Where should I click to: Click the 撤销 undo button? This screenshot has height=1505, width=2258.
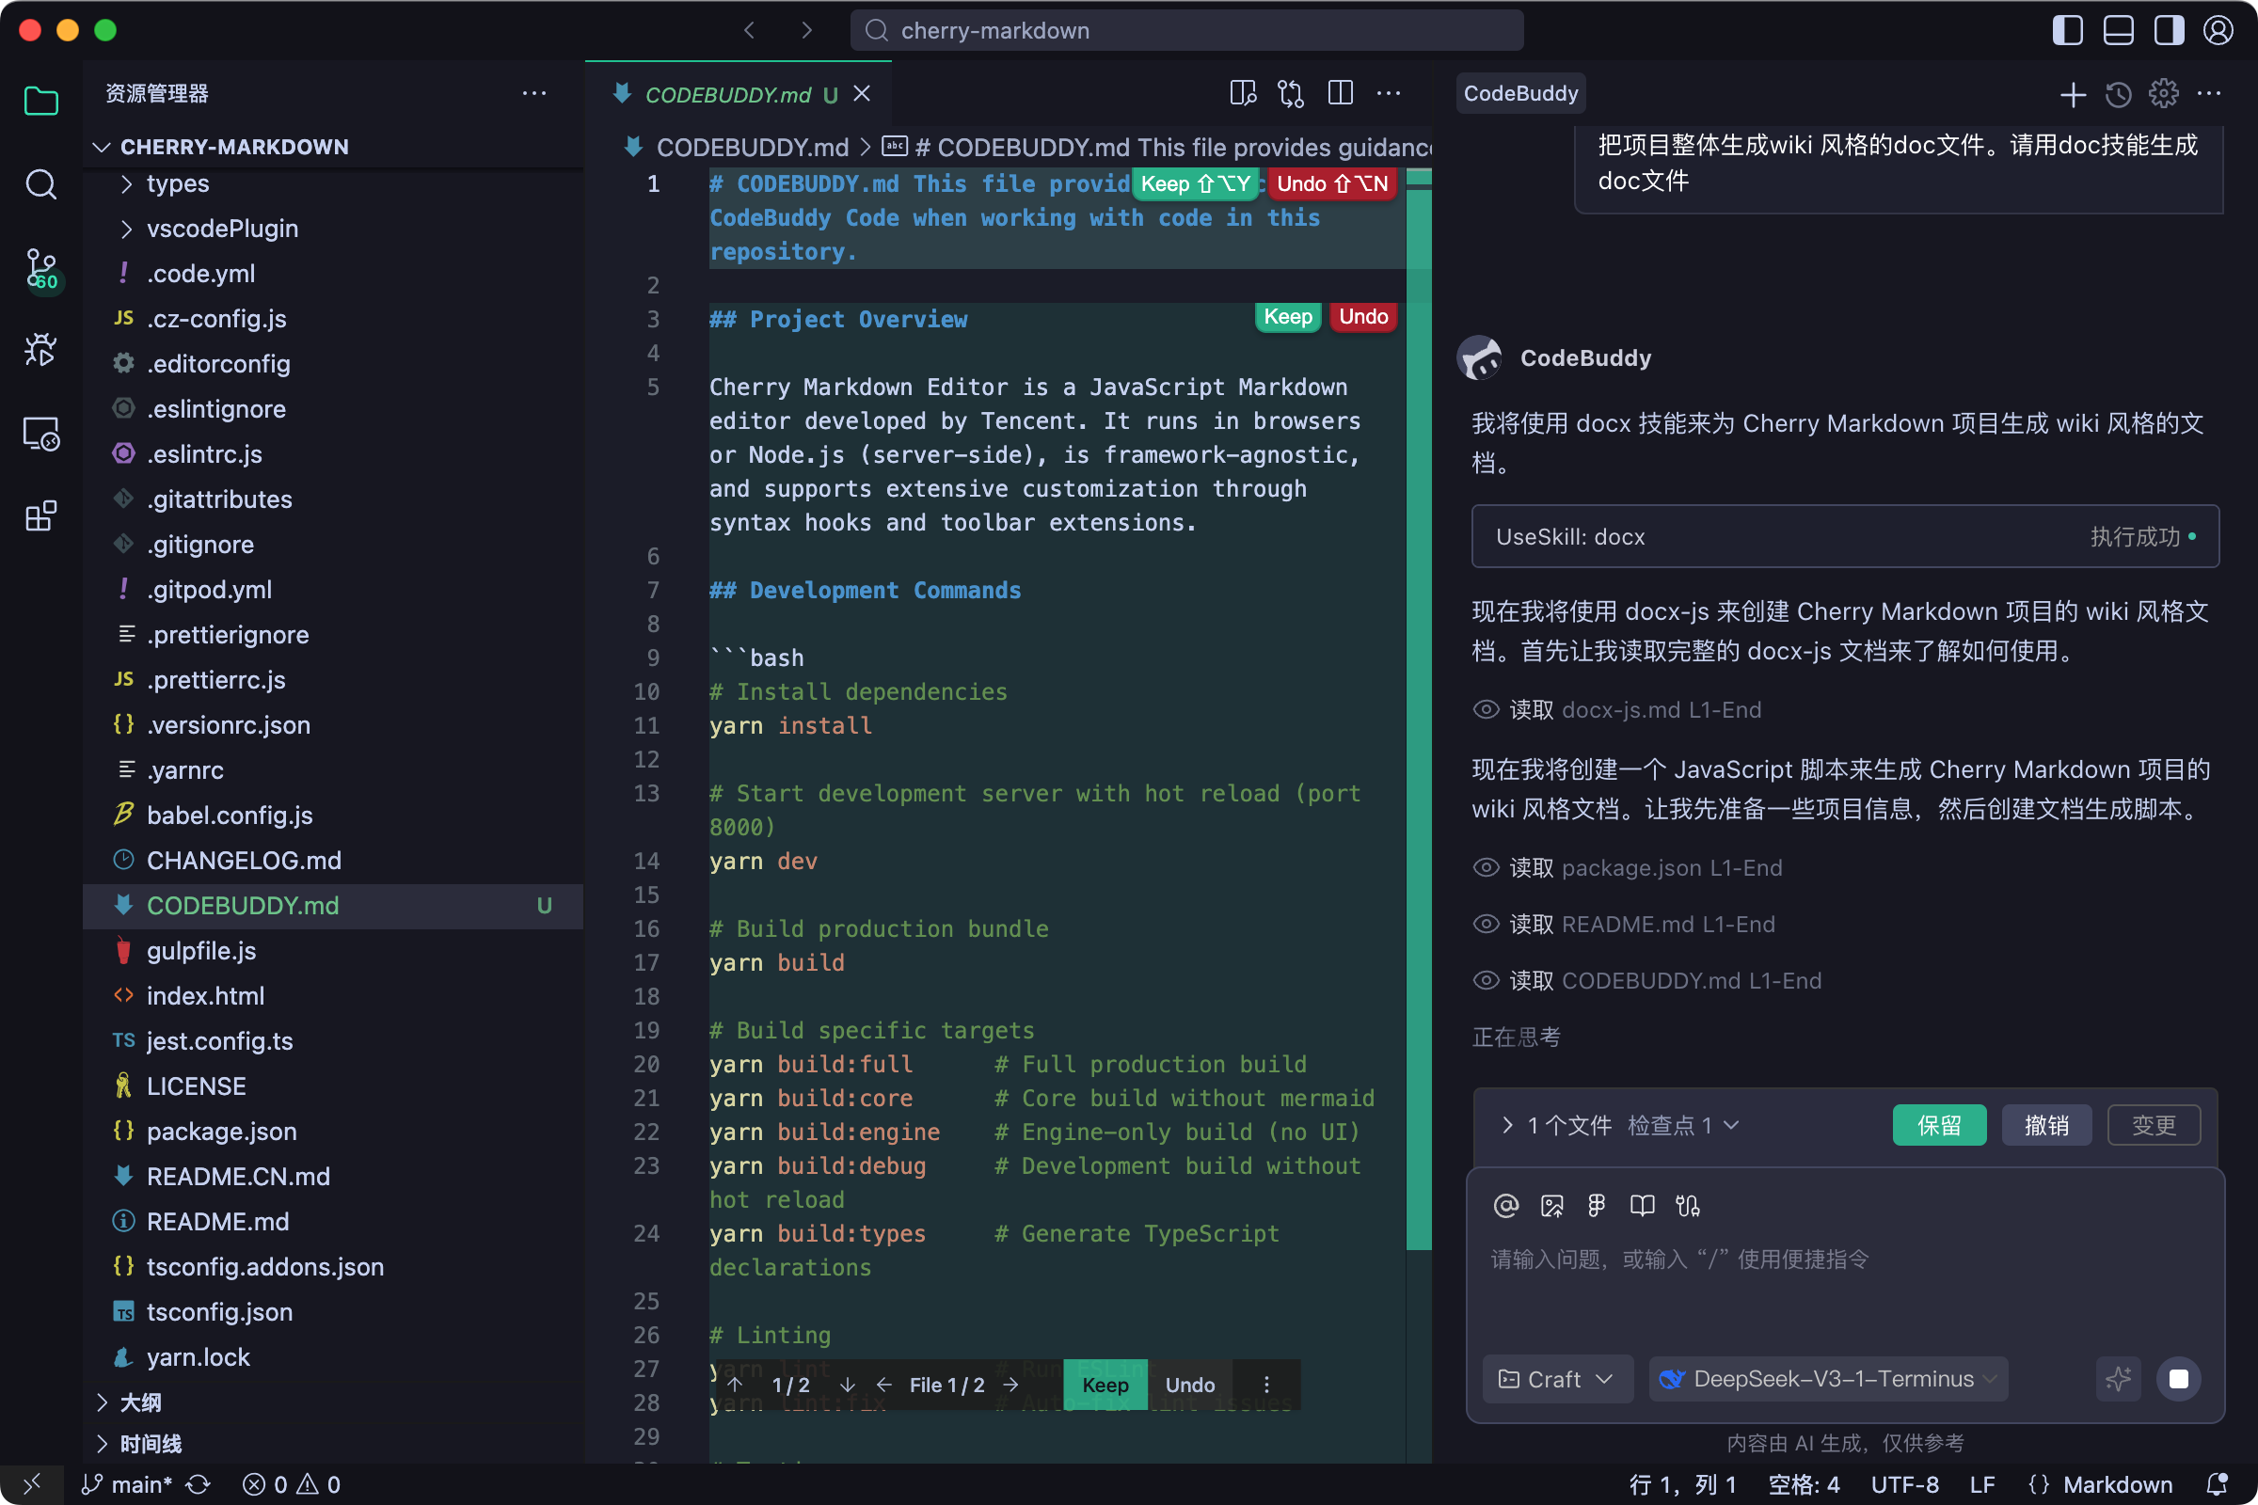pyautogui.click(x=2047, y=1125)
